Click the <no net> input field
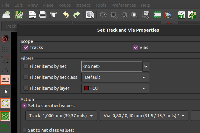The image size is (200, 133). pos(112,66)
